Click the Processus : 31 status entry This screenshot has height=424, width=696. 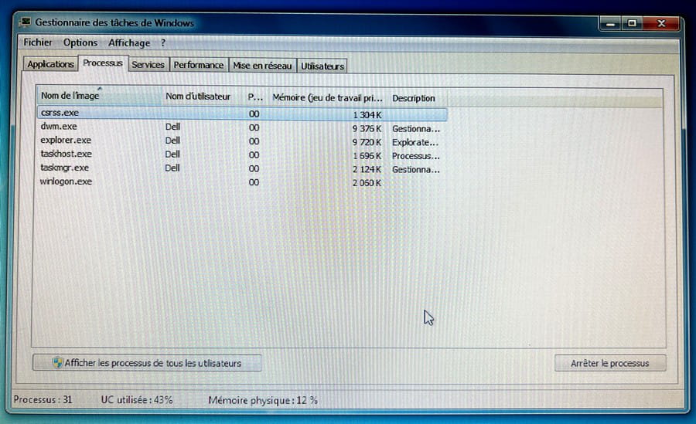(43, 399)
